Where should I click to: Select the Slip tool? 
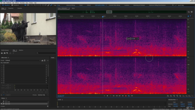click(x=37, y=5)
